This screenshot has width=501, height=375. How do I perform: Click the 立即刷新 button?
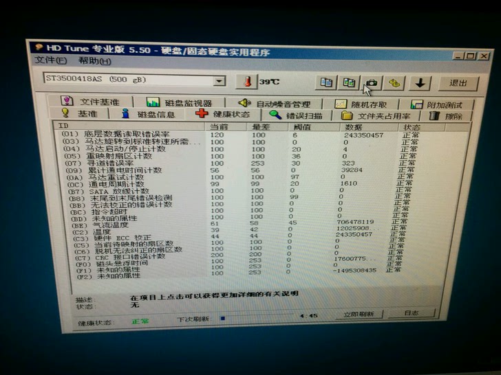[358, 314]
